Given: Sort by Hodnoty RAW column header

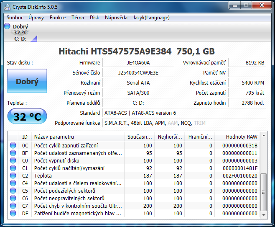Looking at the screenshot, I should click(242, 137).
